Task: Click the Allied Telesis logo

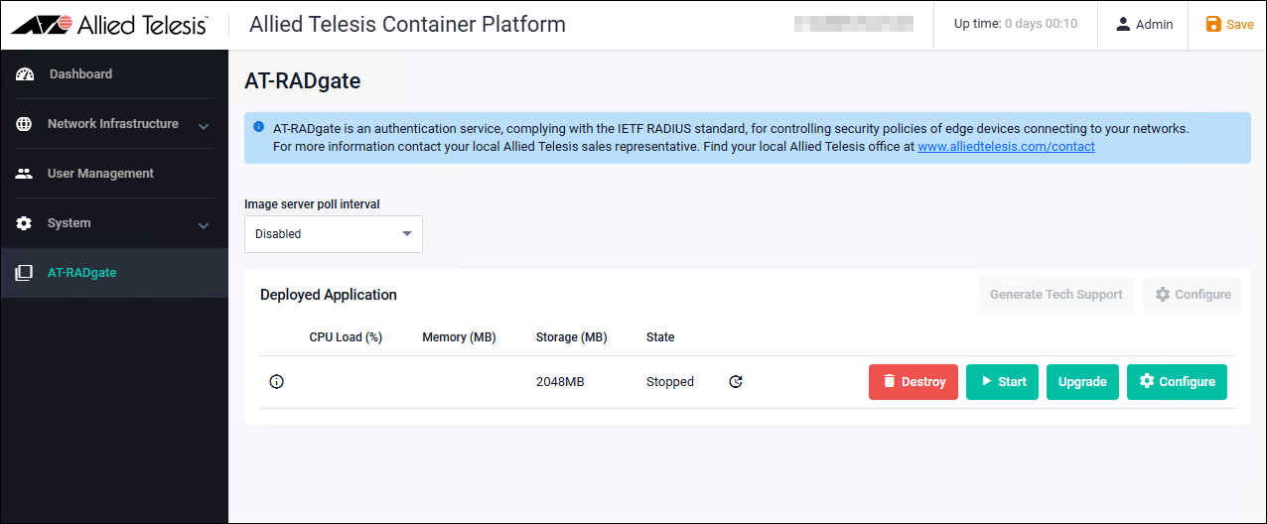Action: coord(109,25)
